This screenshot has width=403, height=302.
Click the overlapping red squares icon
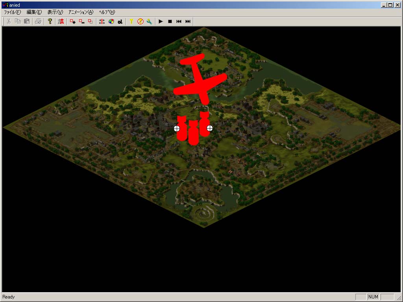tap(90, 21)
